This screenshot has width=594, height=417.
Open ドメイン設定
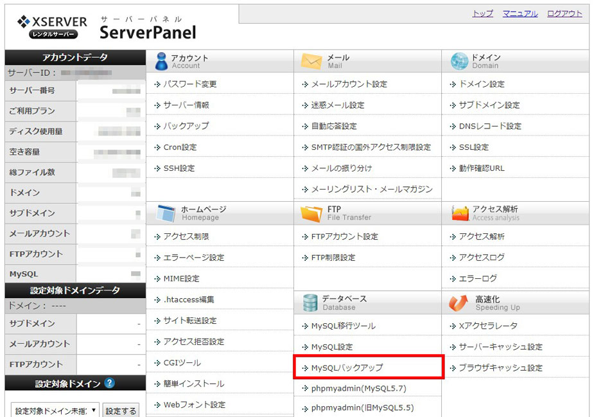pos(482,84)
